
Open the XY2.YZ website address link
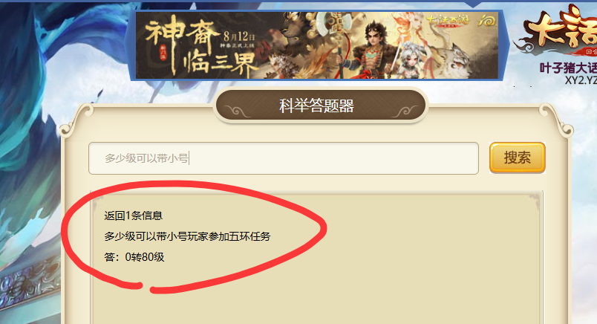(x=581, y=80)
